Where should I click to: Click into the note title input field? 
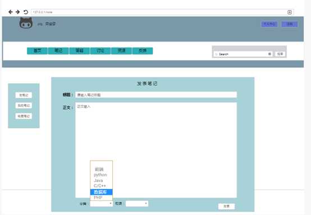(156, 95)
